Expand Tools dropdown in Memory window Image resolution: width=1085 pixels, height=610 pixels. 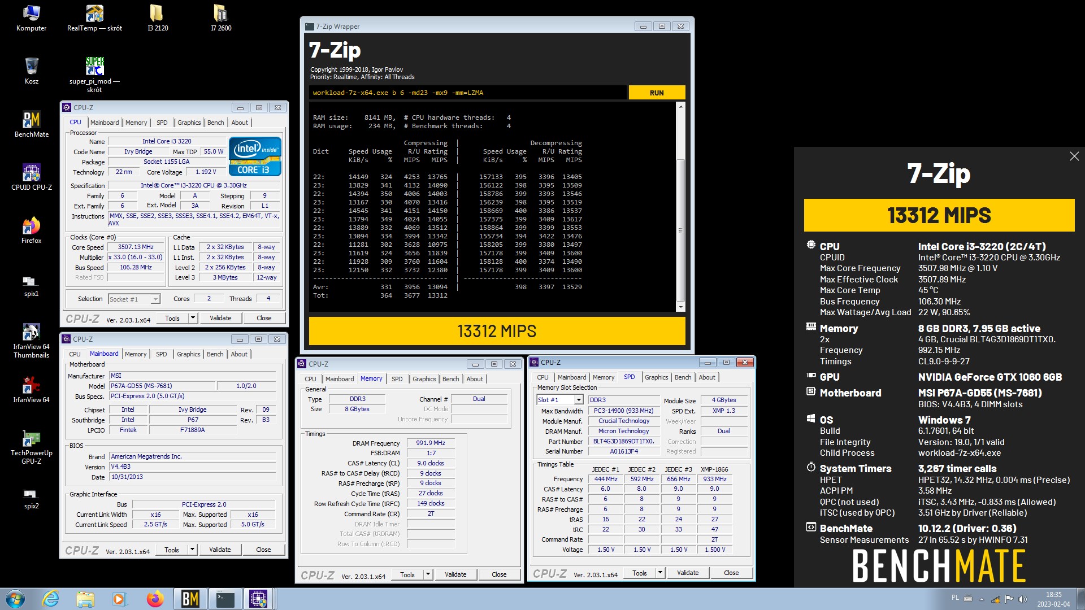tap(428, 574)
